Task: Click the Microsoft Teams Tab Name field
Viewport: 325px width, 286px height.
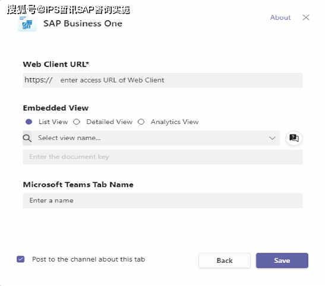Action: [x=163, y=201]
